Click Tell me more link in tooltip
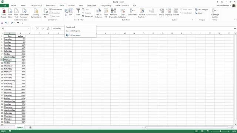Screen dimensions: 237x133 click(75, 35)
